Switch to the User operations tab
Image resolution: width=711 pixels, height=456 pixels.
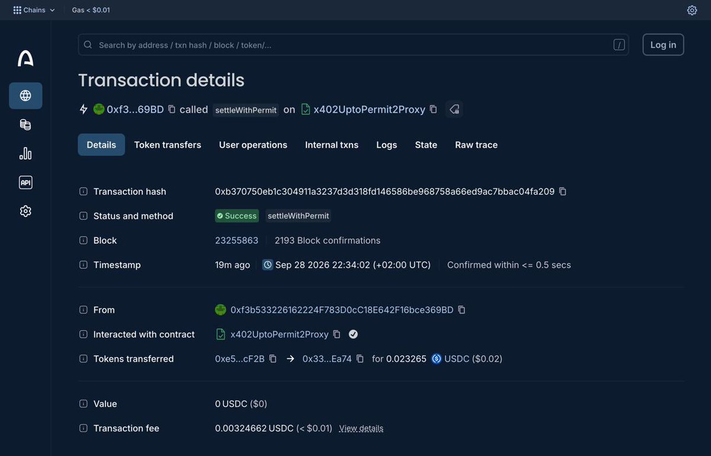pyautogui.click(x=253, y=145)
